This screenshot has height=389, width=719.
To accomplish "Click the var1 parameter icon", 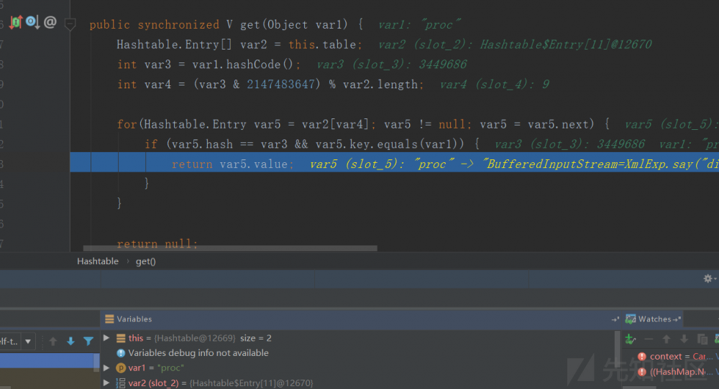I will tap(121, 367).
